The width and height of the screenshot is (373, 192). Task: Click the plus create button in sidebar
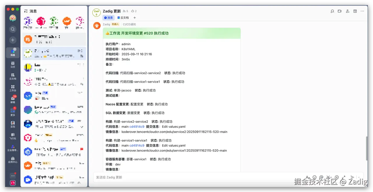coord(13,40)
